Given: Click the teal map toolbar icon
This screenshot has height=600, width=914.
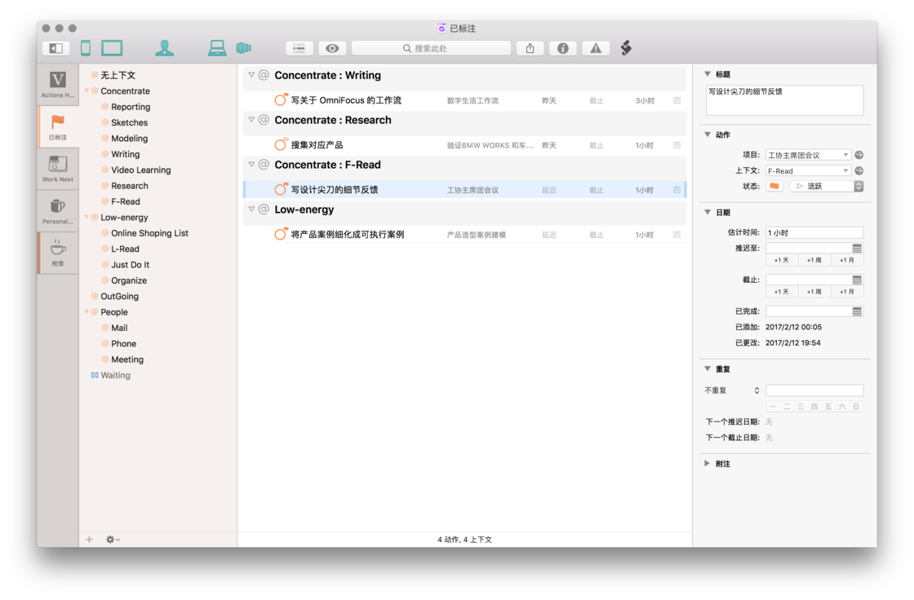Looking at the screenshot, I should tap(244, 48).
